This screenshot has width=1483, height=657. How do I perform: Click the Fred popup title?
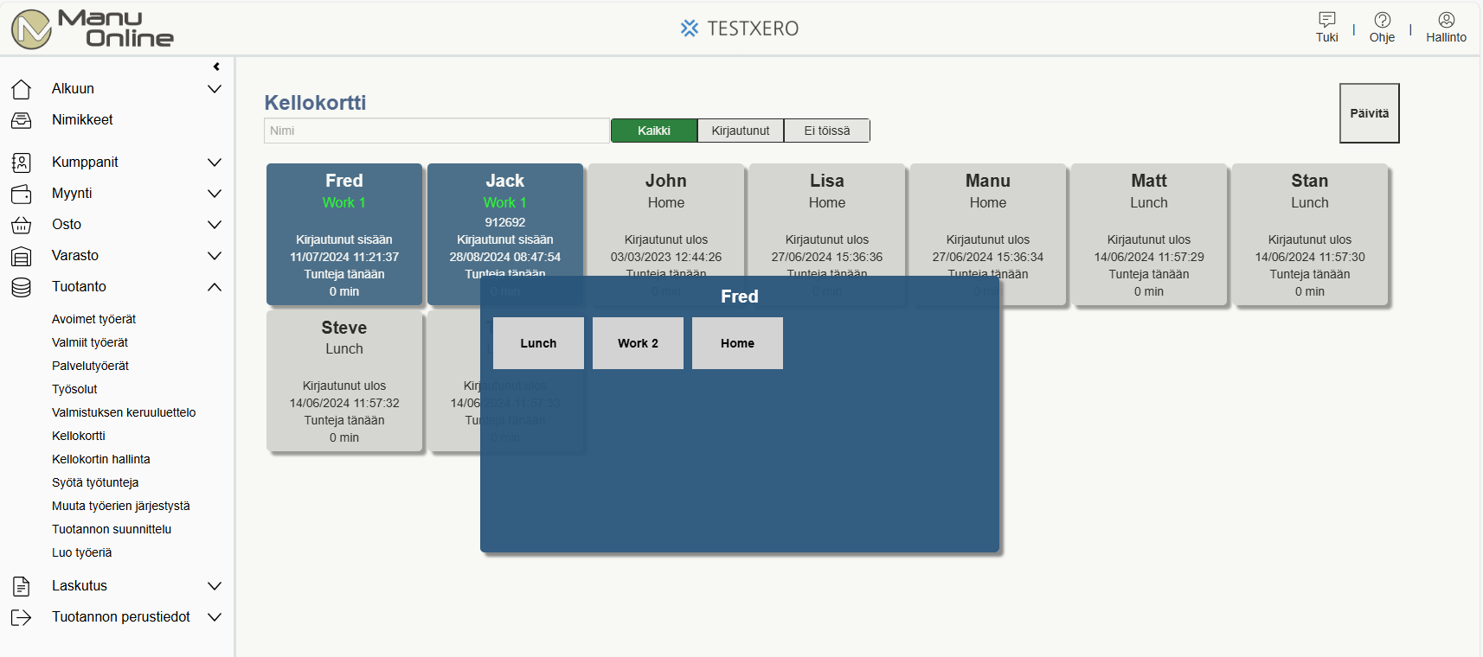click(x=740, y=297)
